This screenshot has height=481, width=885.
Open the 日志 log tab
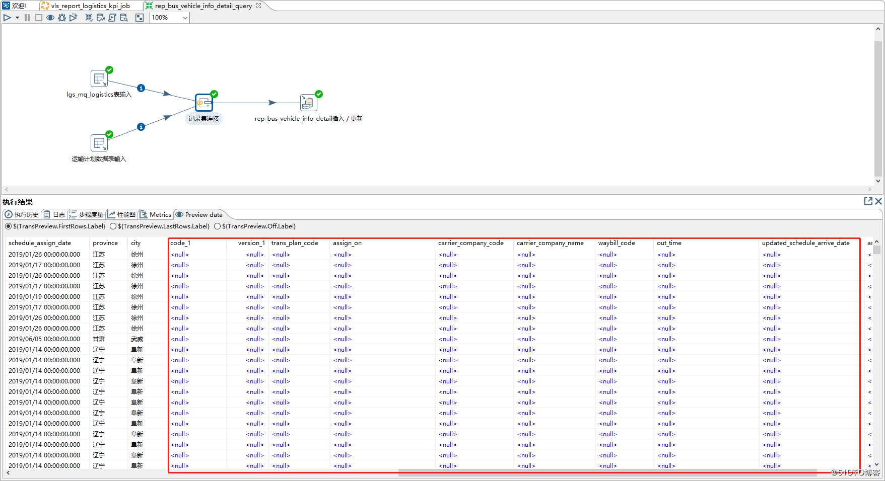[54, 214]
